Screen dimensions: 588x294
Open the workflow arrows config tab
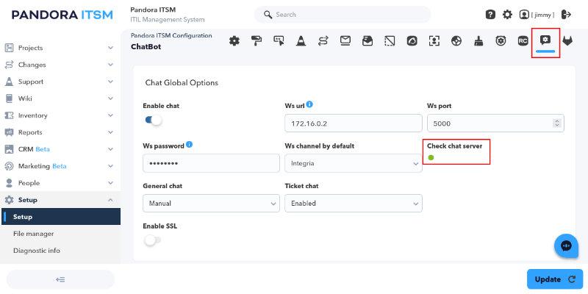(x=323, y=41)
